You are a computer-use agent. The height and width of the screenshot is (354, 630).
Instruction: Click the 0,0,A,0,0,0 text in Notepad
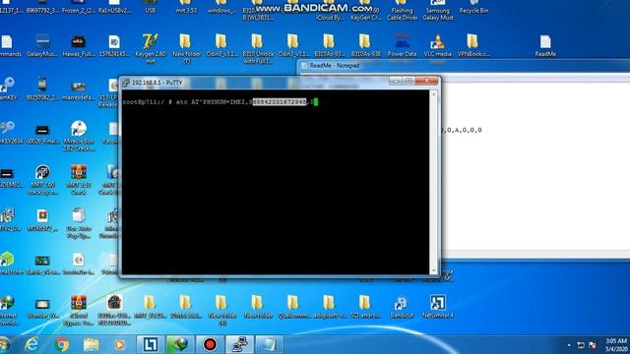pyautogui.click(x=462, y=130)
